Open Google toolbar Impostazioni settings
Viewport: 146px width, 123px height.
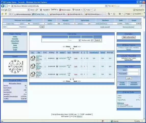coord(138,10)
